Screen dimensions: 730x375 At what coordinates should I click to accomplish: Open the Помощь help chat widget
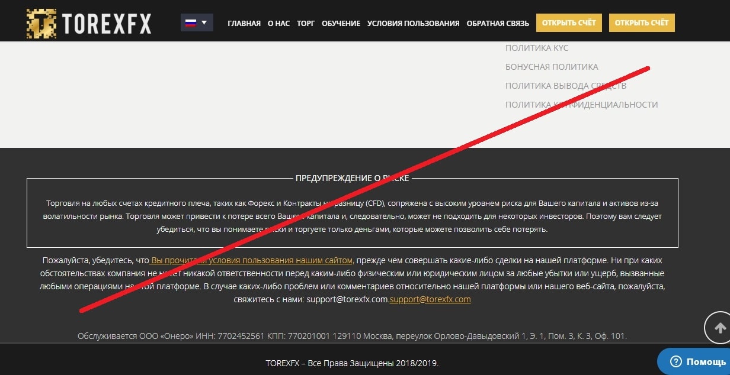coord(697,361)
